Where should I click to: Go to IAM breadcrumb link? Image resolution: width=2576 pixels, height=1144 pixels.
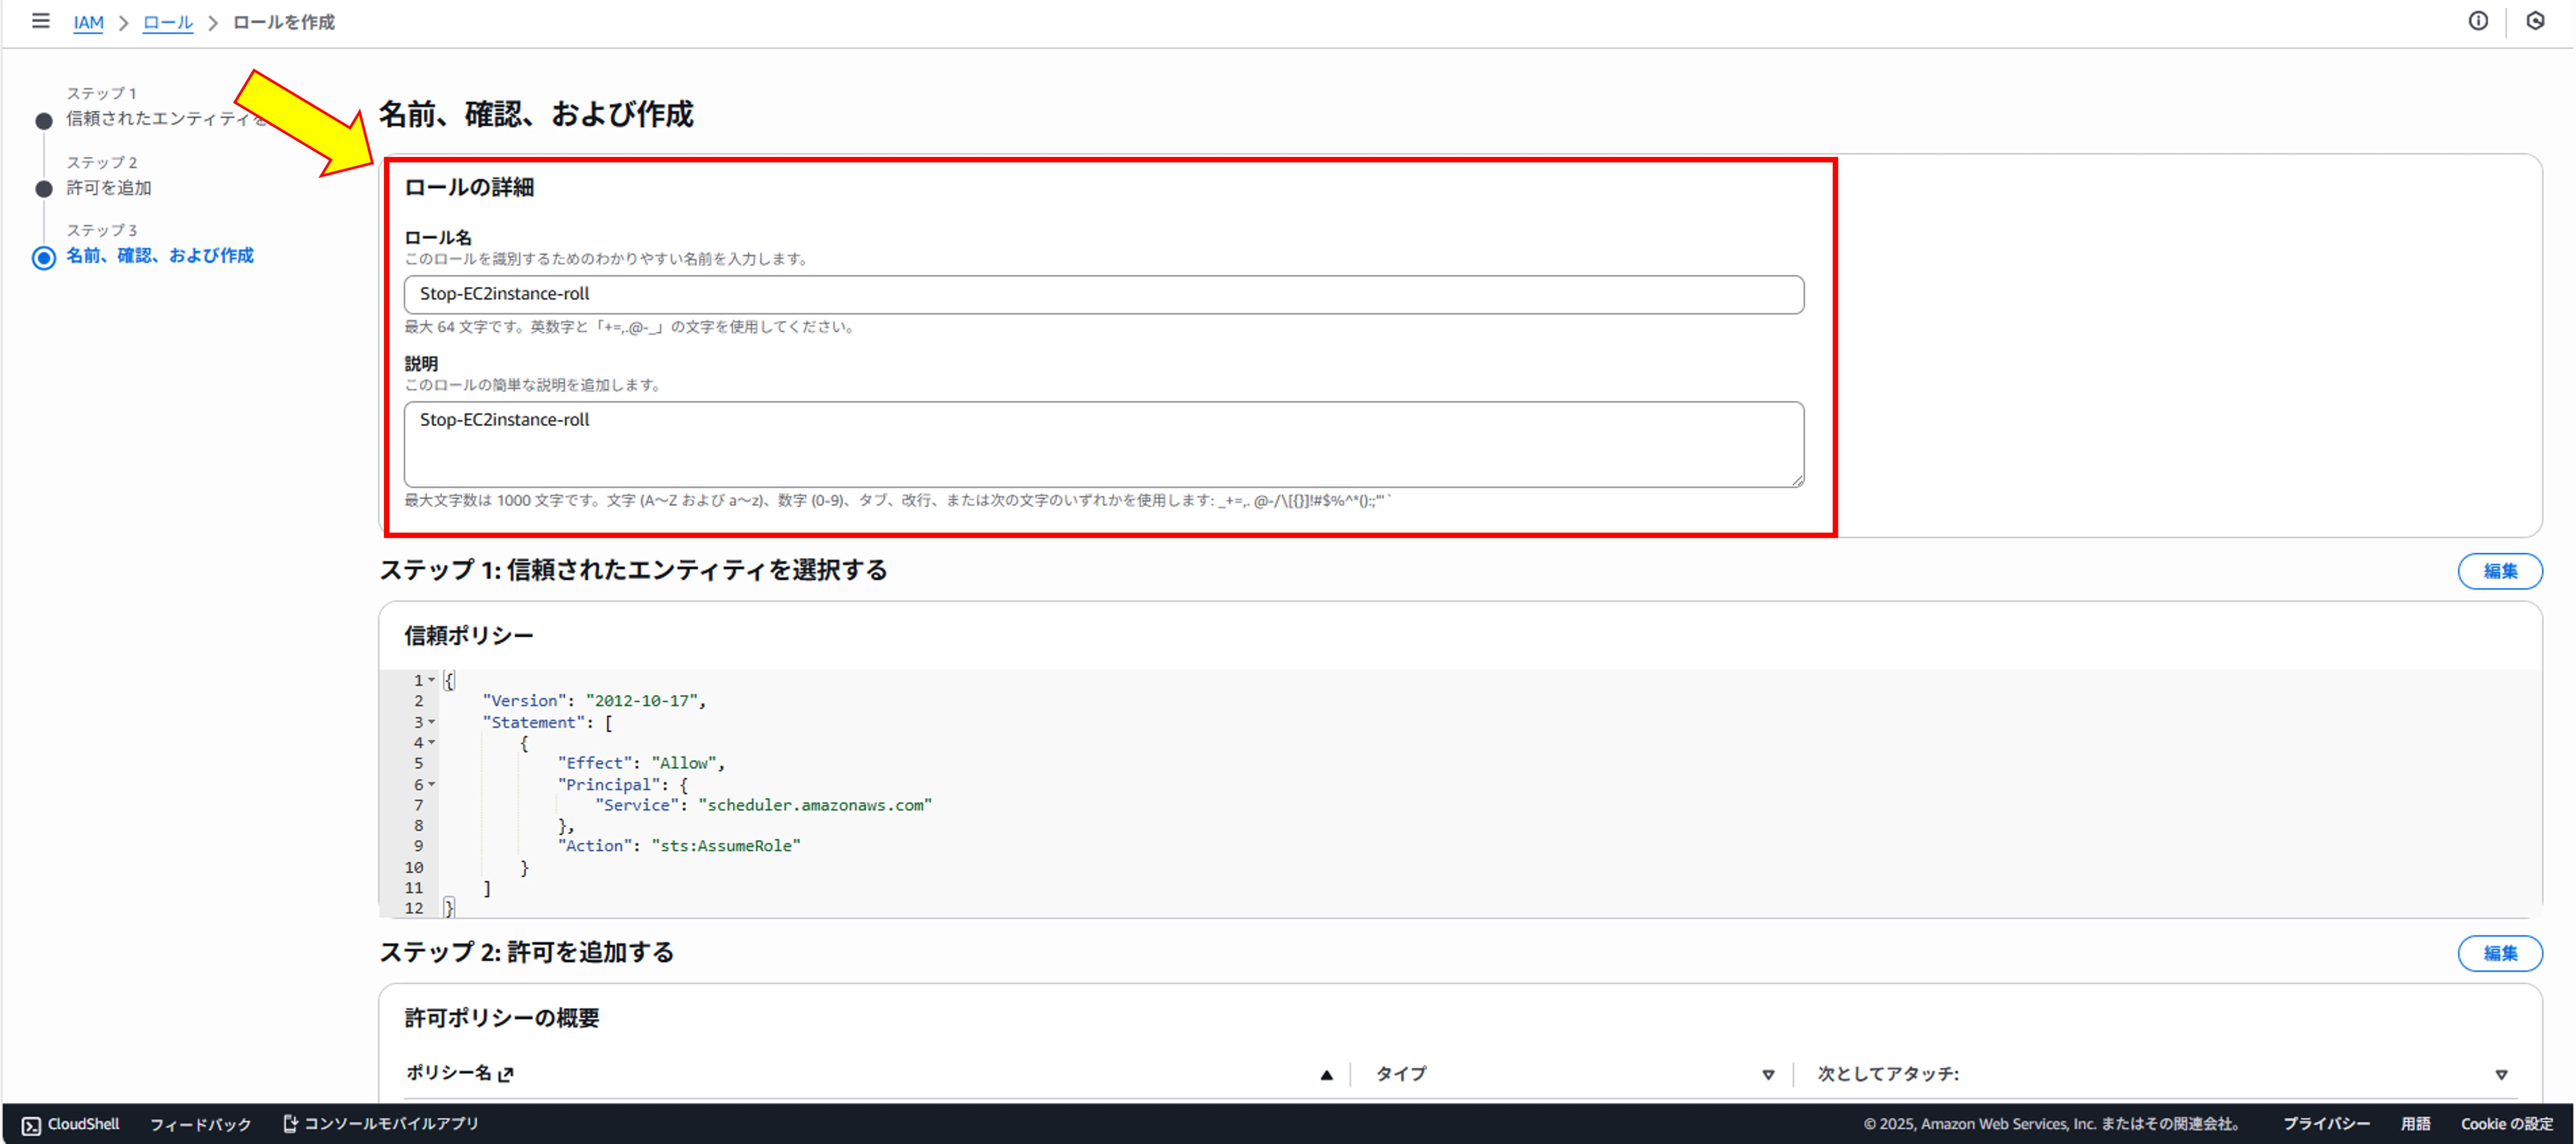(88, 22)
